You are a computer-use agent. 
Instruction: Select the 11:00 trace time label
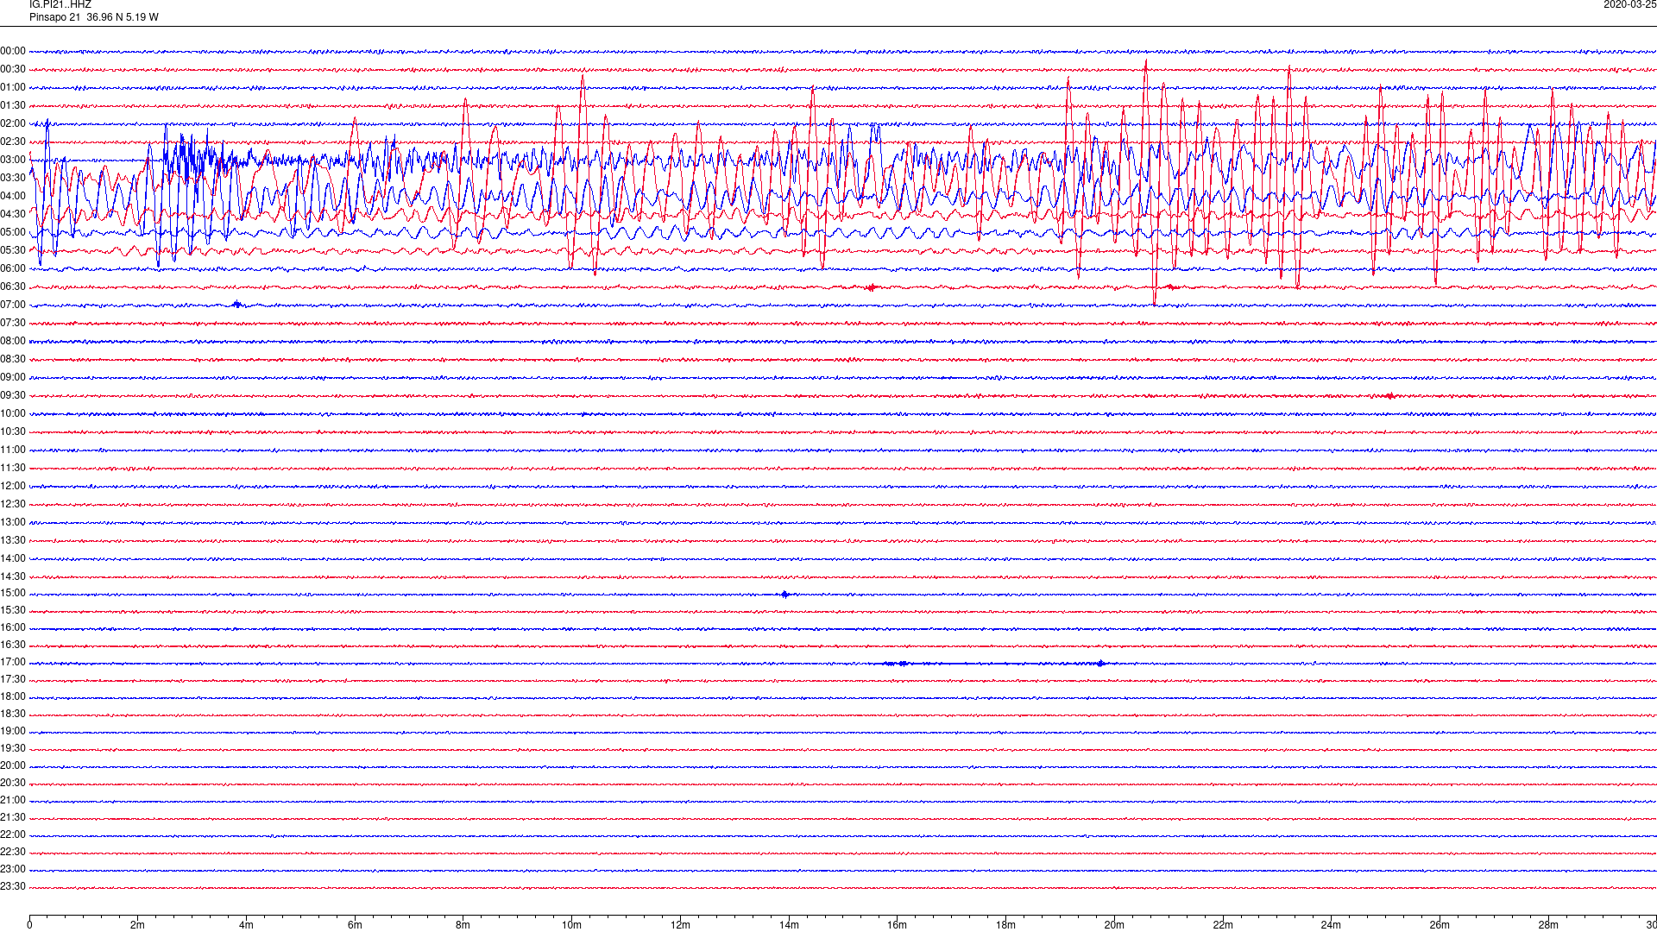tap(13, 450)
